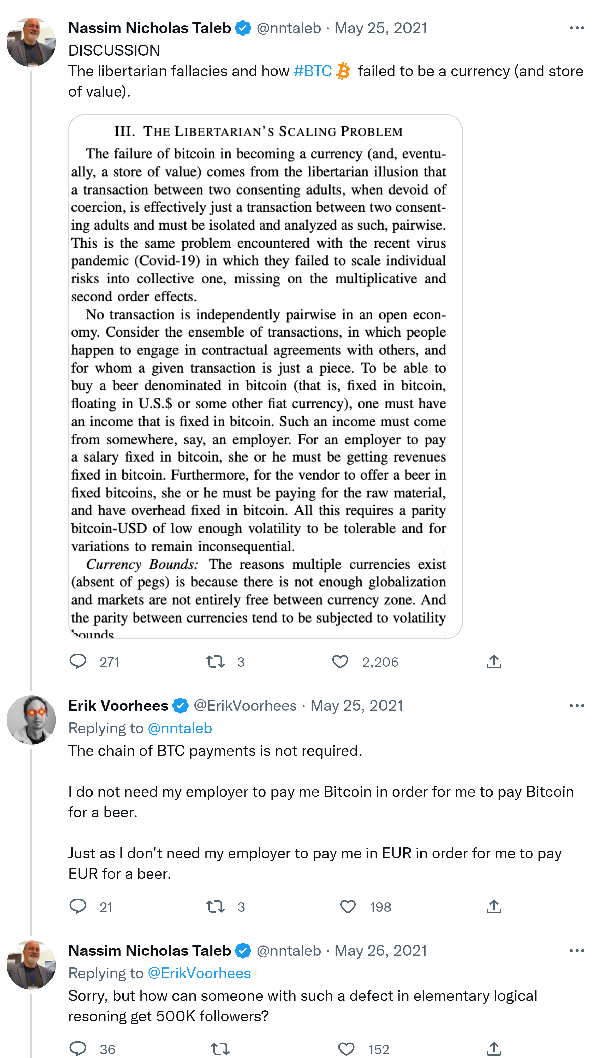Share Taleb's May 26 reply
The height and width of the screenshot is (1058, 595).
(494, 1049)
